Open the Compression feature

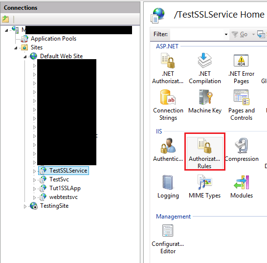point(242,150)
